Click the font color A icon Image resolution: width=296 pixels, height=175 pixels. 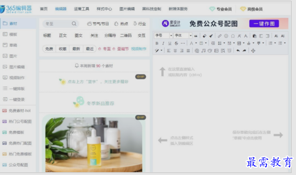(191, 43)
